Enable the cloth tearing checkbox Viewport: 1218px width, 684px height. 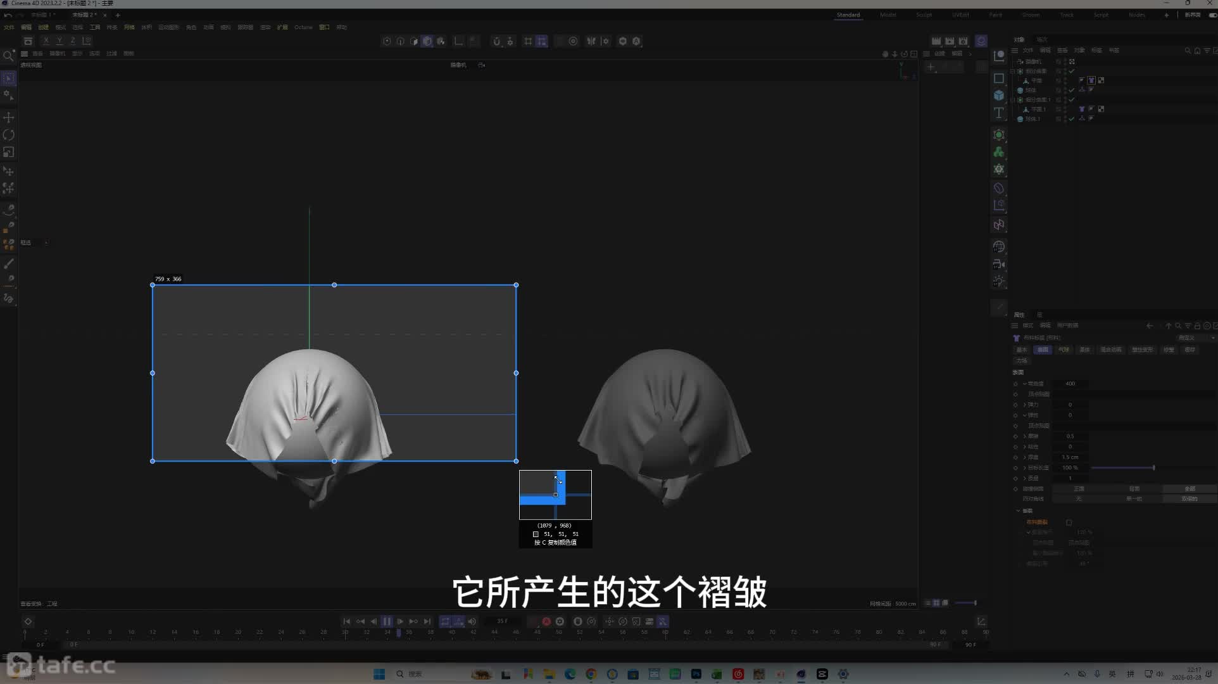click(1069, 522)
